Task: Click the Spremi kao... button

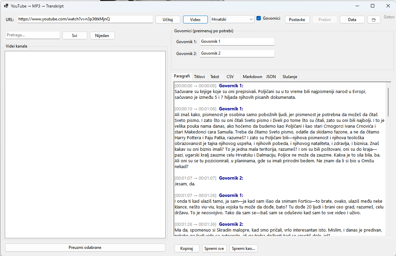Action: click(x=244, y=249)
